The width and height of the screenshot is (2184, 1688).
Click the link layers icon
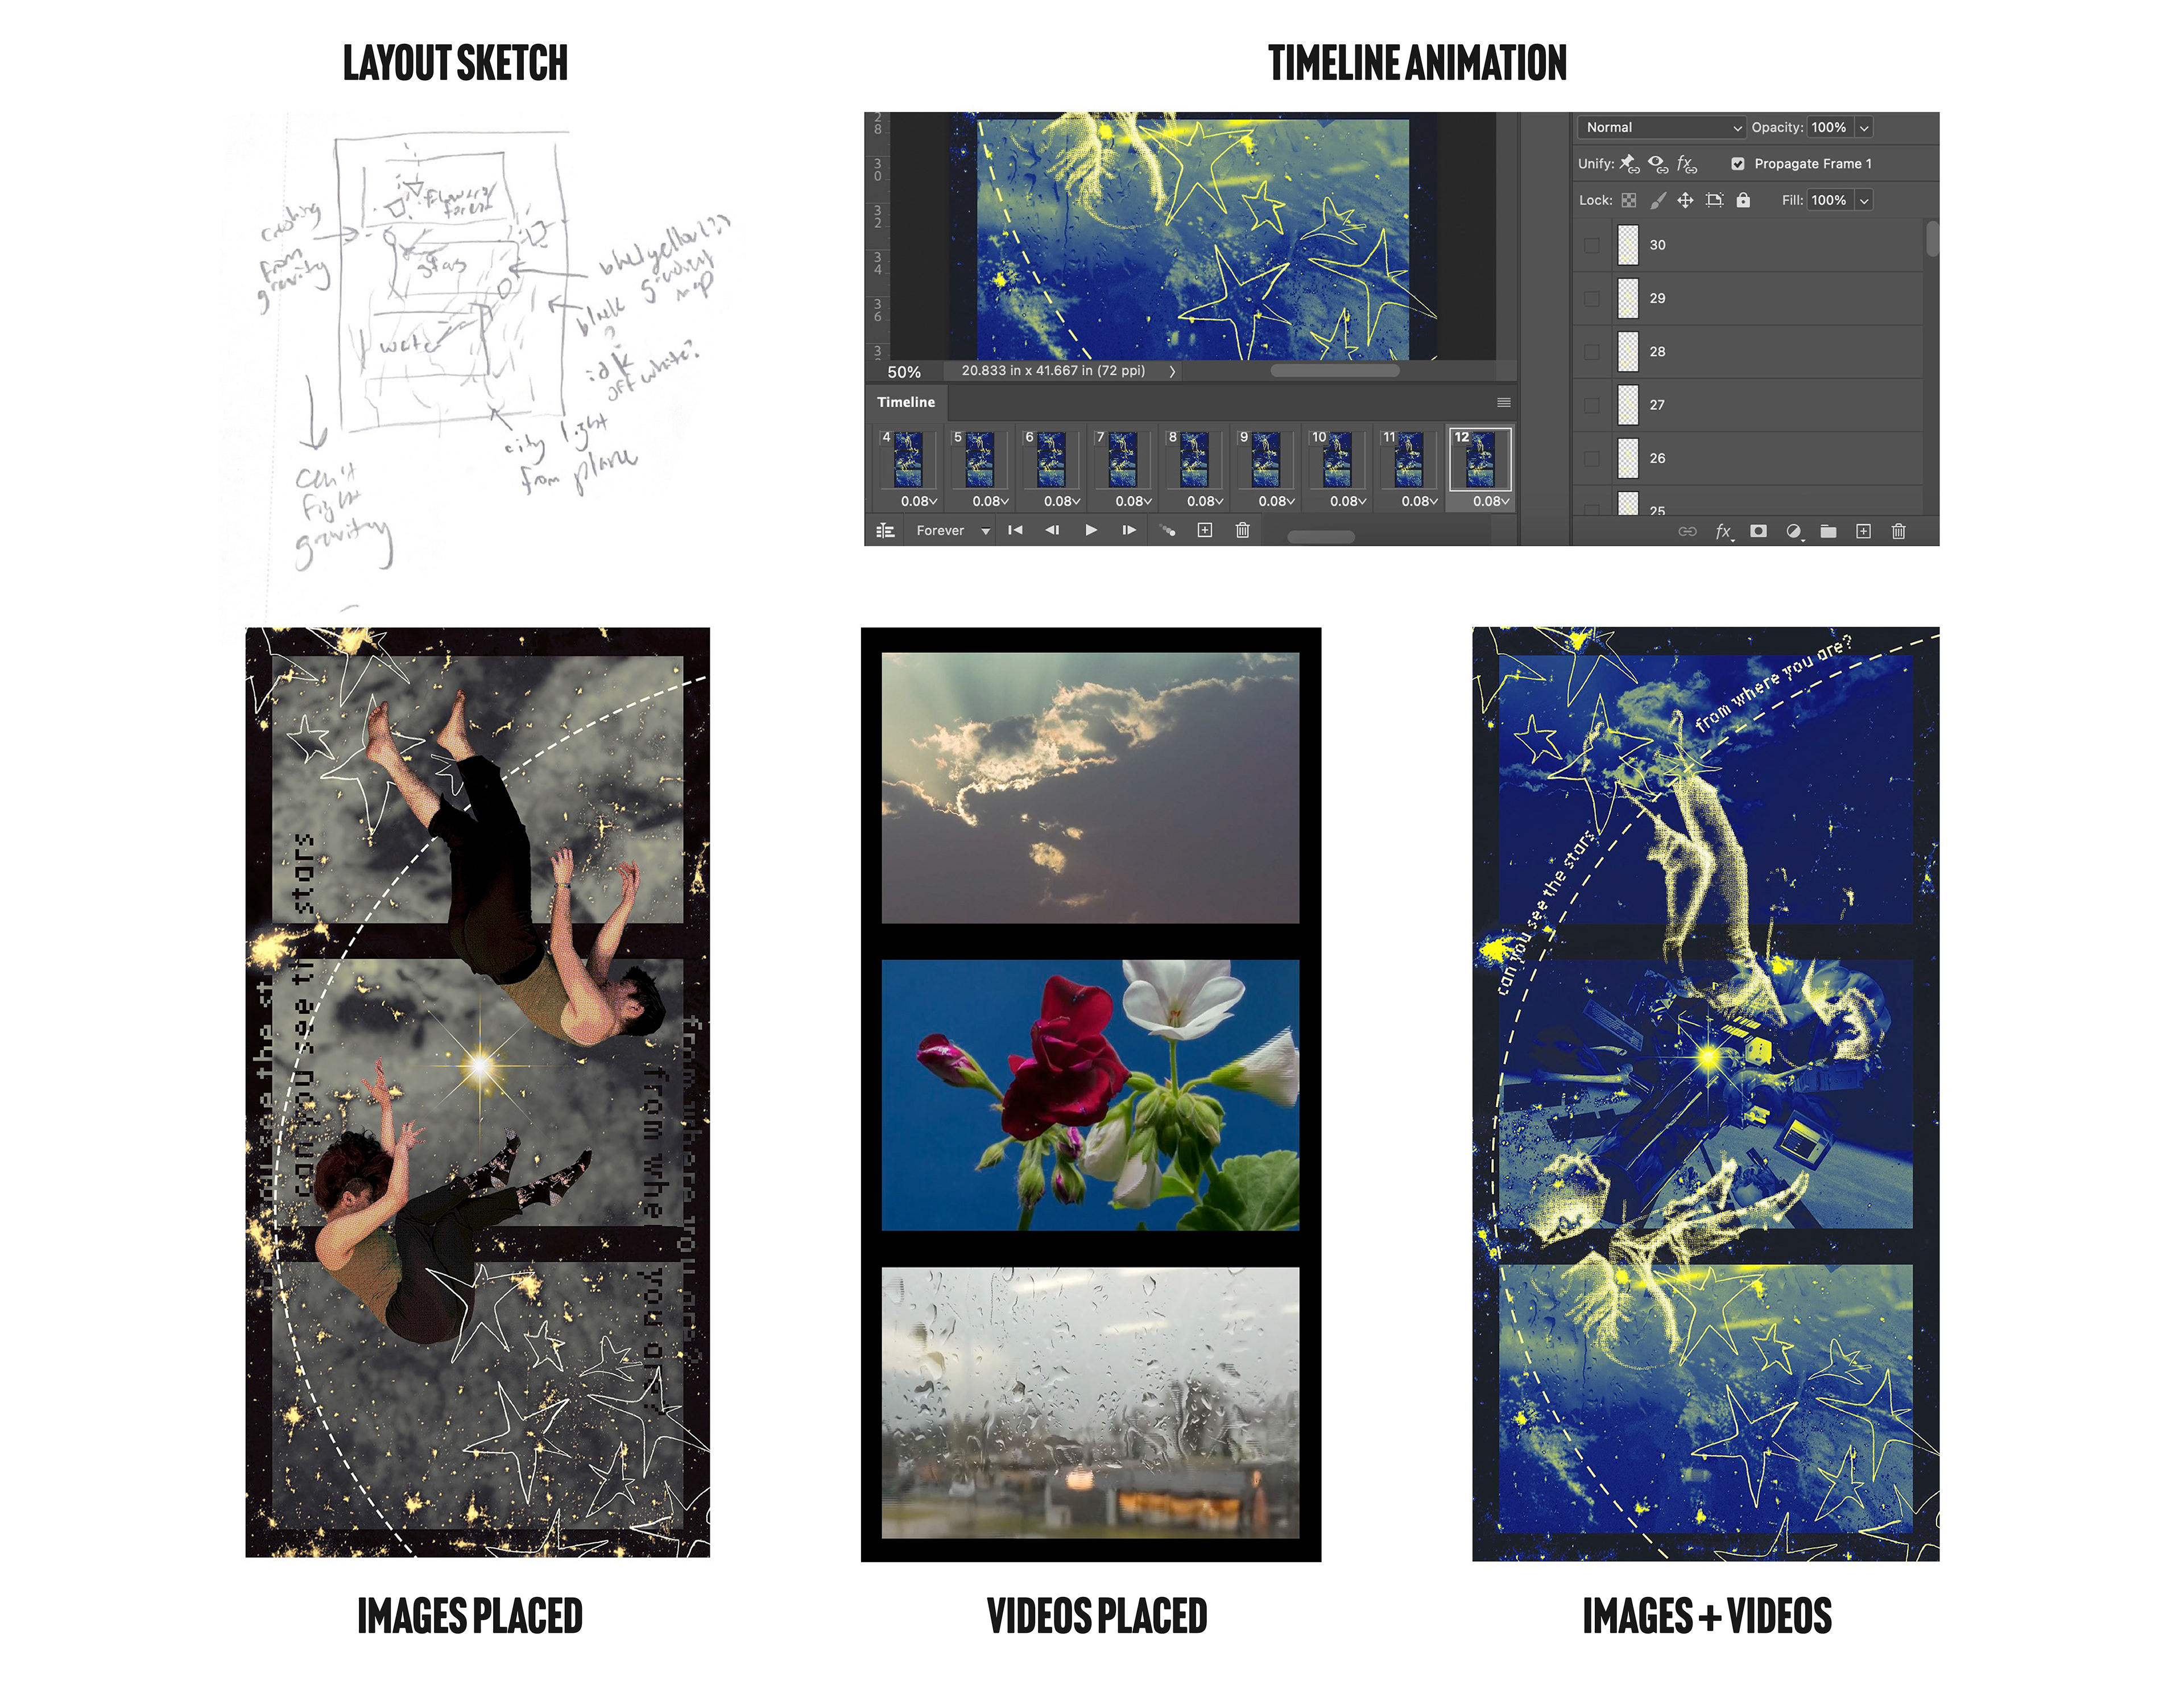pyautogui.click(x=1687, y=531)
